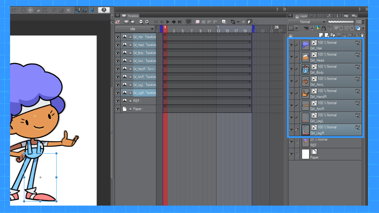Click New Layer Folder icon

click(x=333, y=35)
